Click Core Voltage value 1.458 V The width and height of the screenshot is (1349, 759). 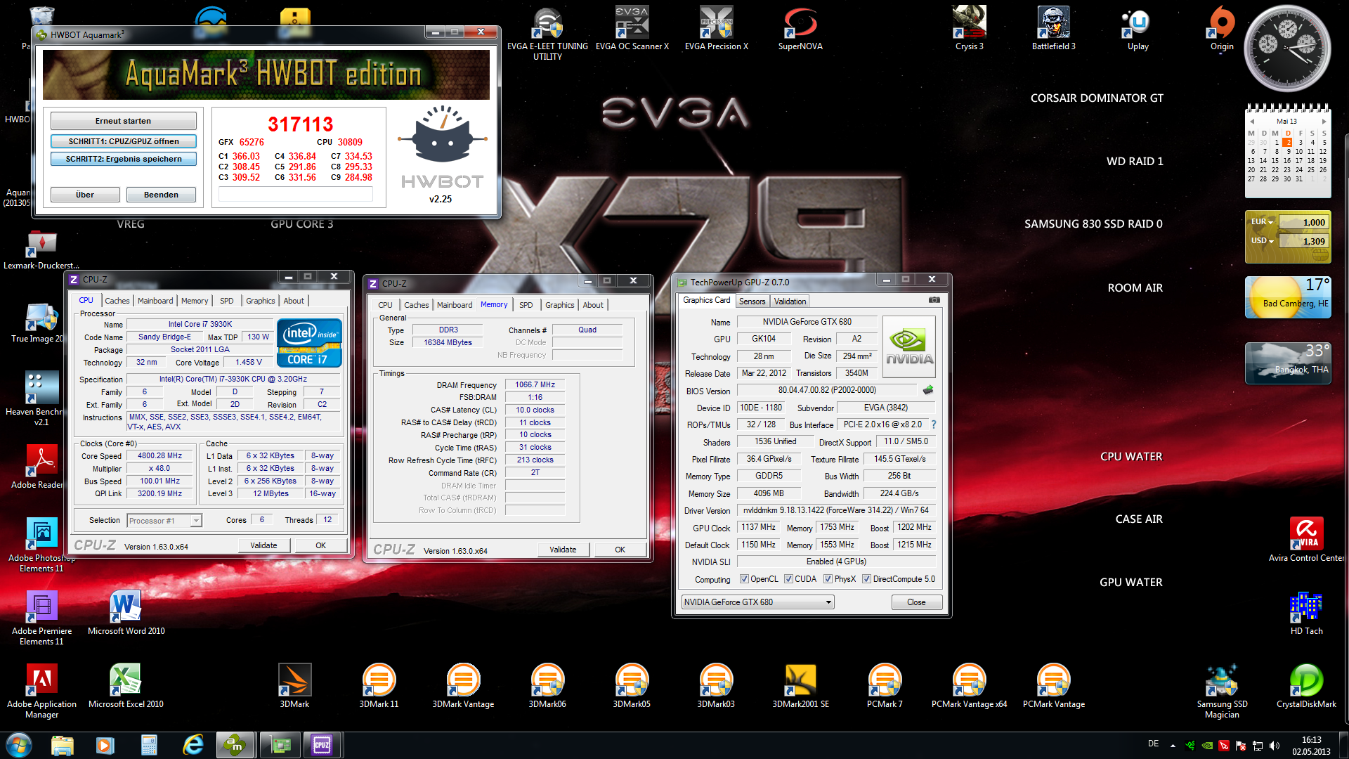tap(248, 362)
